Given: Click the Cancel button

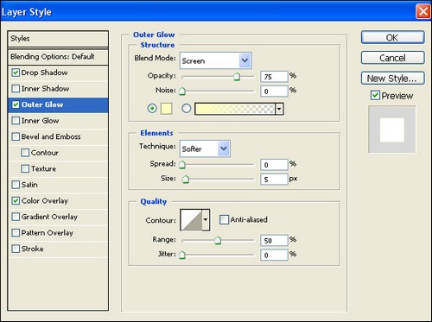Looking at the screenshot, I should click(392, 58).
